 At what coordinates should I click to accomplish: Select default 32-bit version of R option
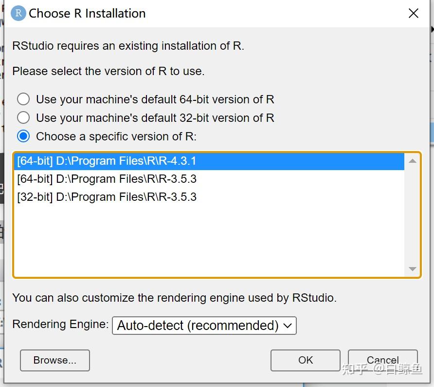[x=23, y=118]
